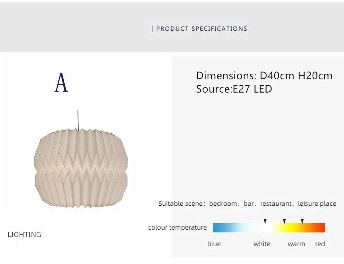The image size is (344, 264).
Task: Click the 'Source:E27 LED' text
Action: pos(234,89)
